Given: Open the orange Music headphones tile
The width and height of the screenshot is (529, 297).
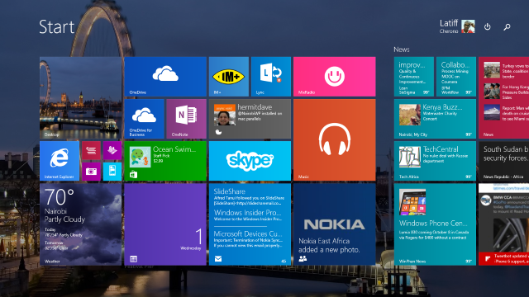Looking at the screenshot, I should point(334,139).
